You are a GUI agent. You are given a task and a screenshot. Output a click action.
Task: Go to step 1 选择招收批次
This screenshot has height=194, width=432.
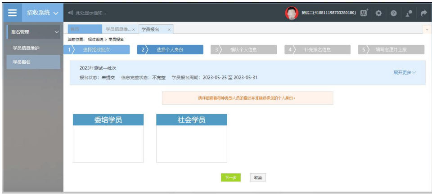[x=97, y=50]
